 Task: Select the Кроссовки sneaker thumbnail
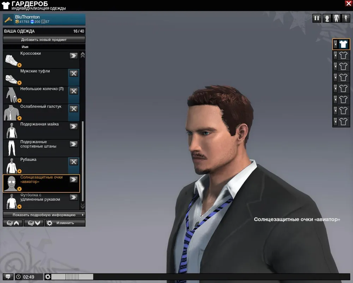[12, 60]
